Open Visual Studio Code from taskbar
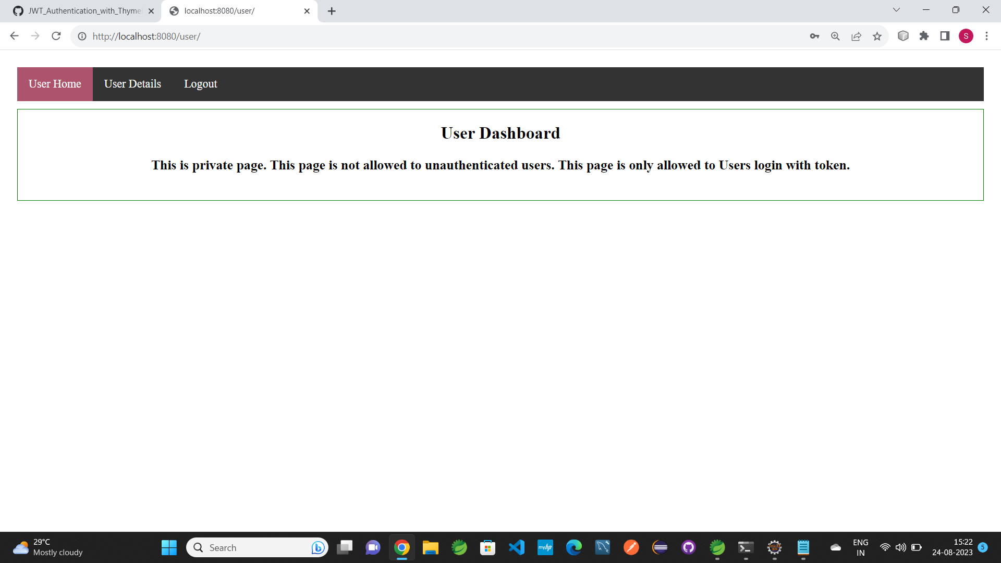This screenshot has height=563, width=1001. tap(516, 547)
